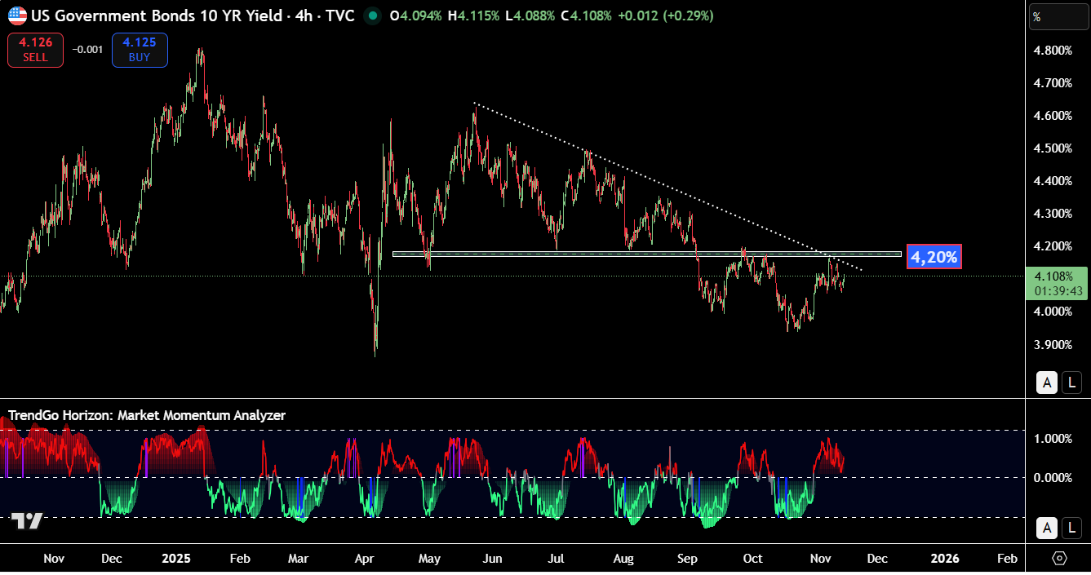
Task: Click TrendGo Horizon indicator title
Action: pyautogui.click(x=147, y=415)
